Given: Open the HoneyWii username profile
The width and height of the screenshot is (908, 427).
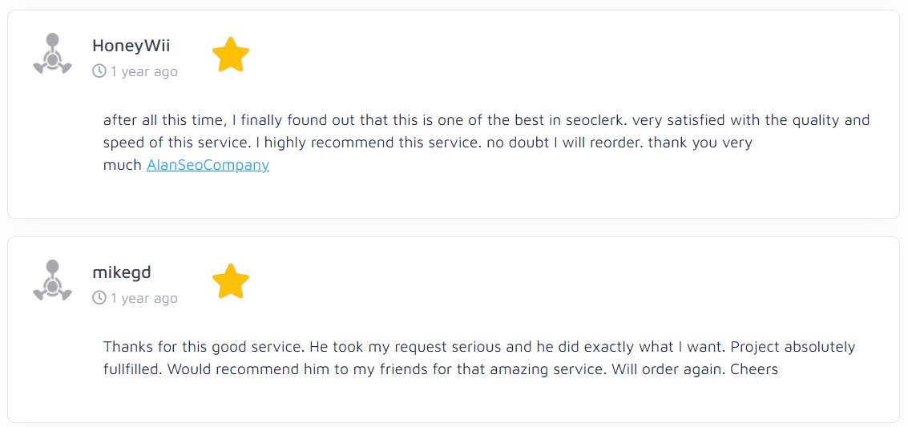Looking at the screenshot, I should (131, 46).
